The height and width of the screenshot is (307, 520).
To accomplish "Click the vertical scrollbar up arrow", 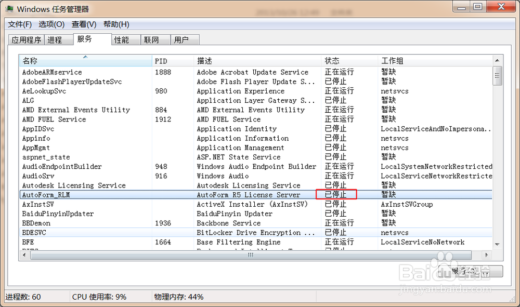I will click(497, 60).
